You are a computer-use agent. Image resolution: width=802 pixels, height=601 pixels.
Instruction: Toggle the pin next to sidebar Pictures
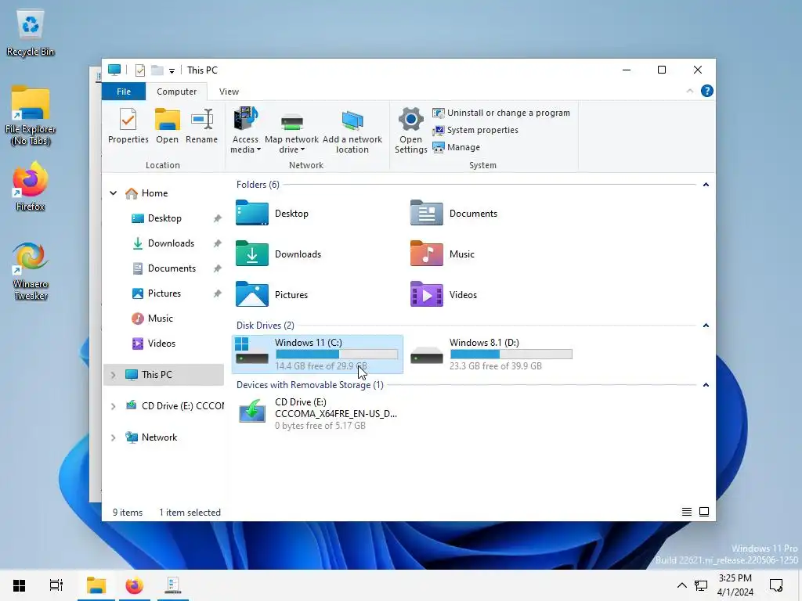218,293
